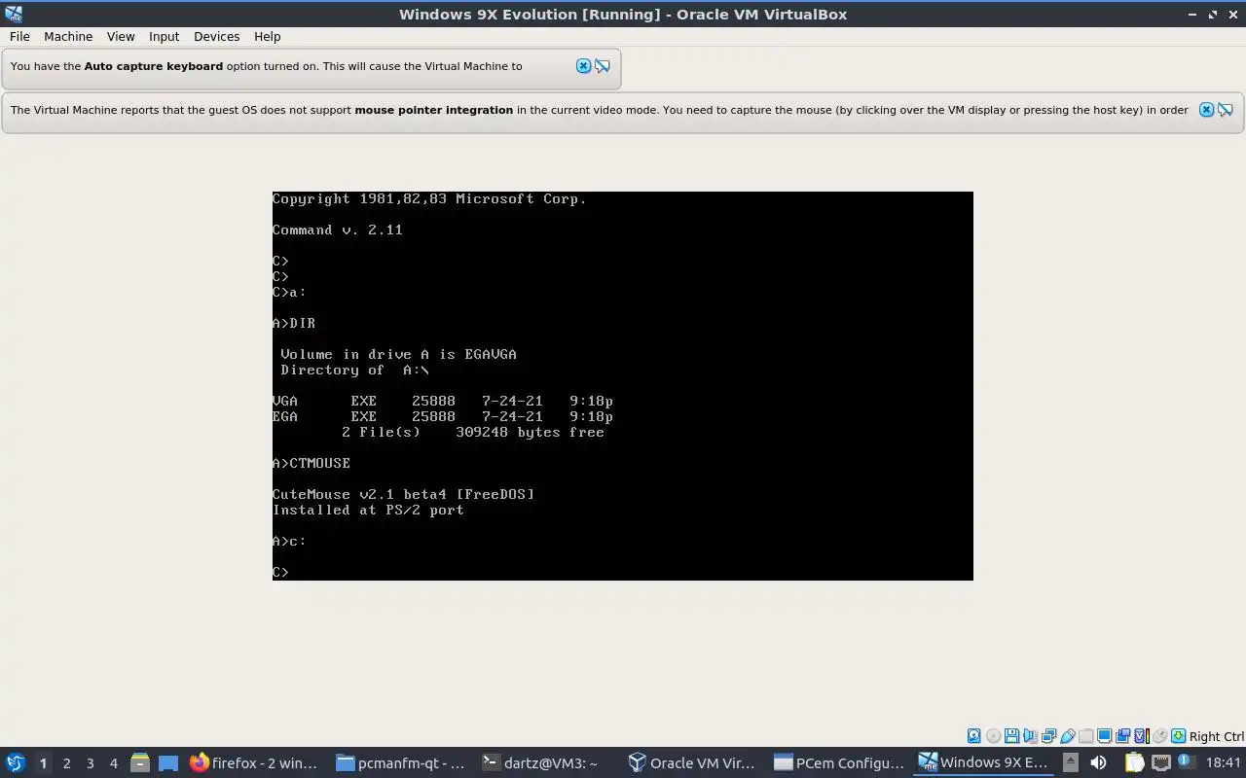Click the display settings indicator
This screenshot has height=778, width=1246.
pos(1104,736)
